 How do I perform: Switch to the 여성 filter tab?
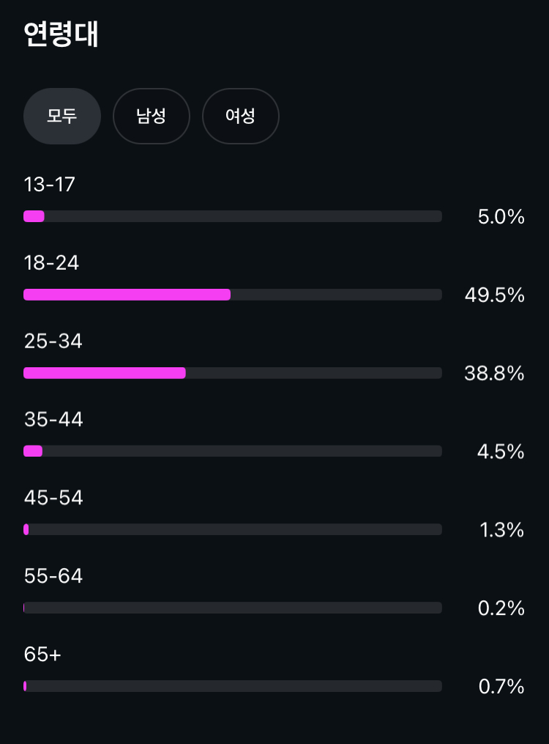pyautogui.click(x=240, y=116)
